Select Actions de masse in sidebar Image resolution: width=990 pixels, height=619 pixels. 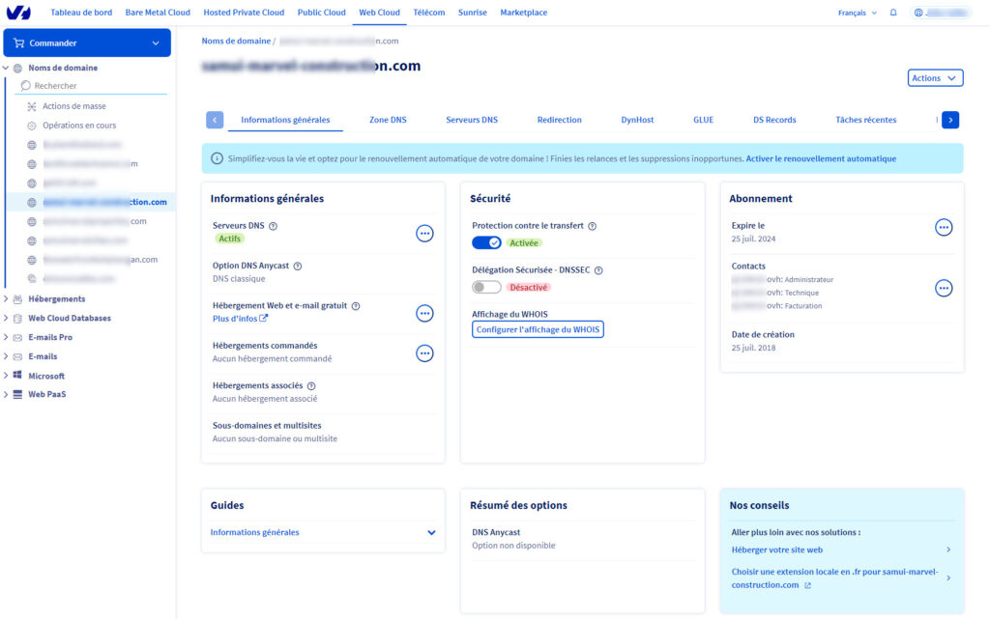coord(73,106)
